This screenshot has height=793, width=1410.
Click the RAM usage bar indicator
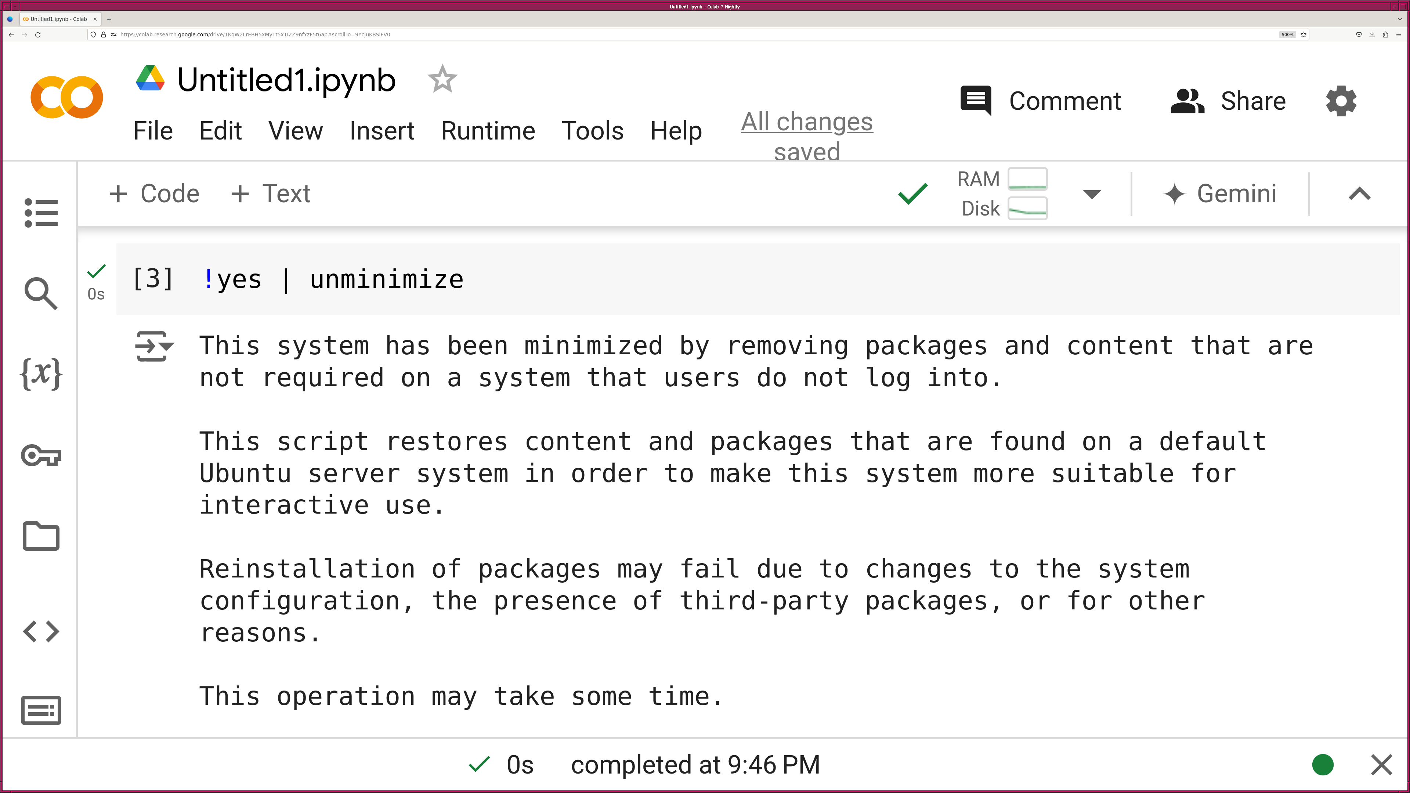click(1027, 179)
